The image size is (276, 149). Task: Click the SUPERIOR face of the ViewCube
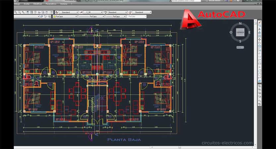pyautogui.click(x=240, y=32)
